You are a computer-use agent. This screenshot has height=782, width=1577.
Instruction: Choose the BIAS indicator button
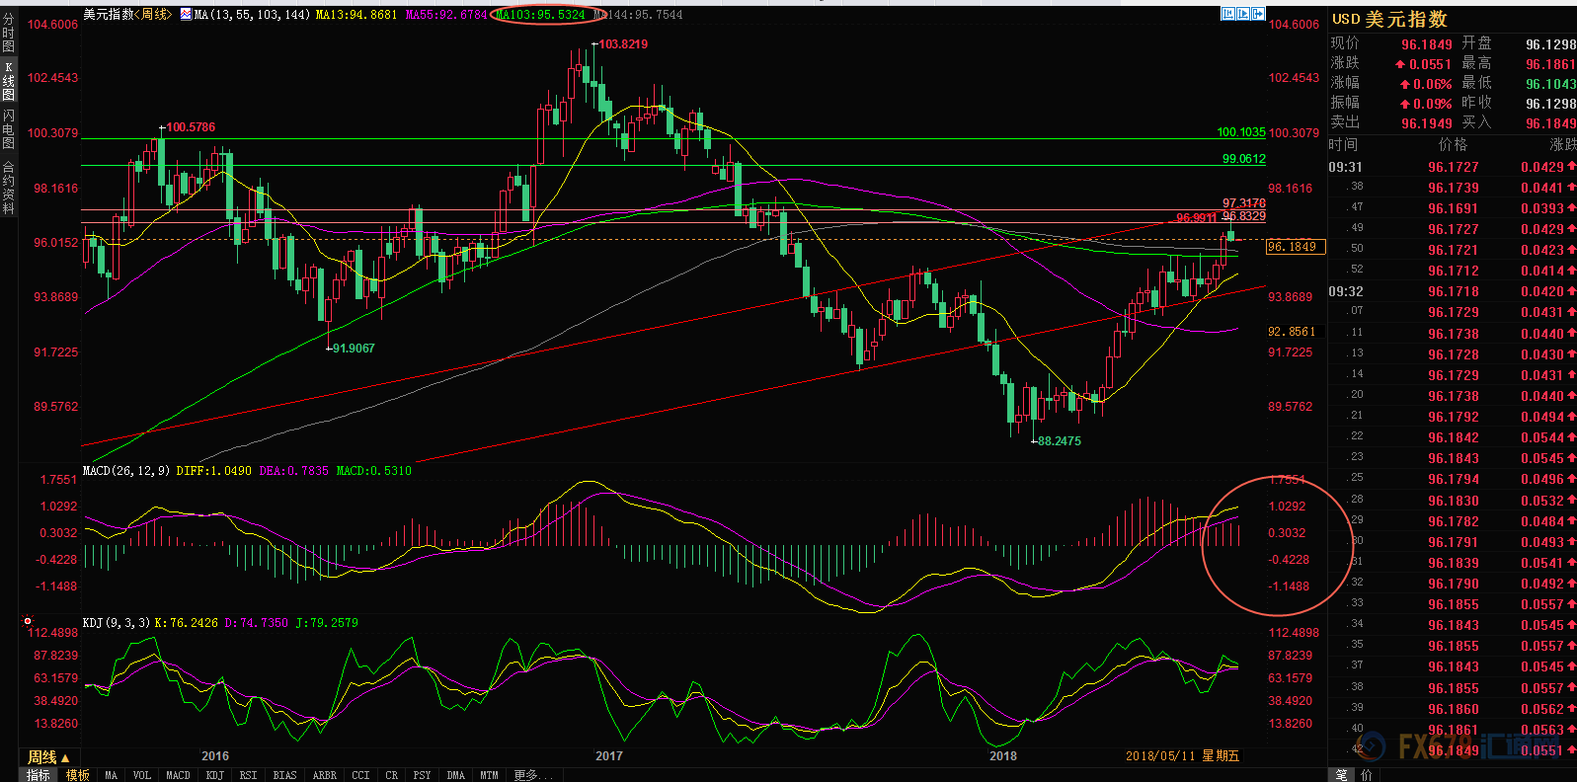click(284, 775)
